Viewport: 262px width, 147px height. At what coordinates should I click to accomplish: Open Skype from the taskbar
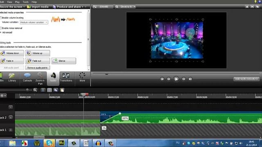tap(49, 143)
